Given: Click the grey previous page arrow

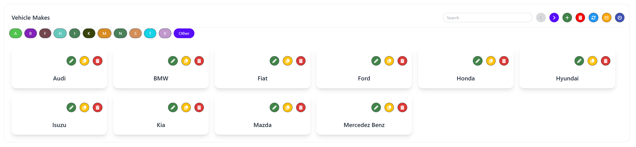Looking at the screenshot, I should (x=541, y=18).
